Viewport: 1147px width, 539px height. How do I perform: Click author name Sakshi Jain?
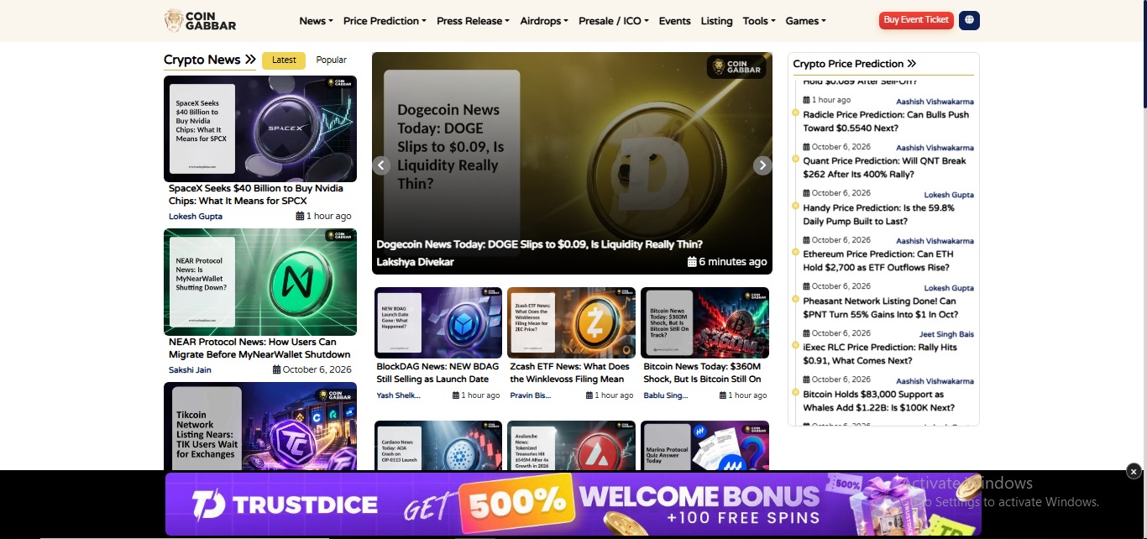pos(190,370)
